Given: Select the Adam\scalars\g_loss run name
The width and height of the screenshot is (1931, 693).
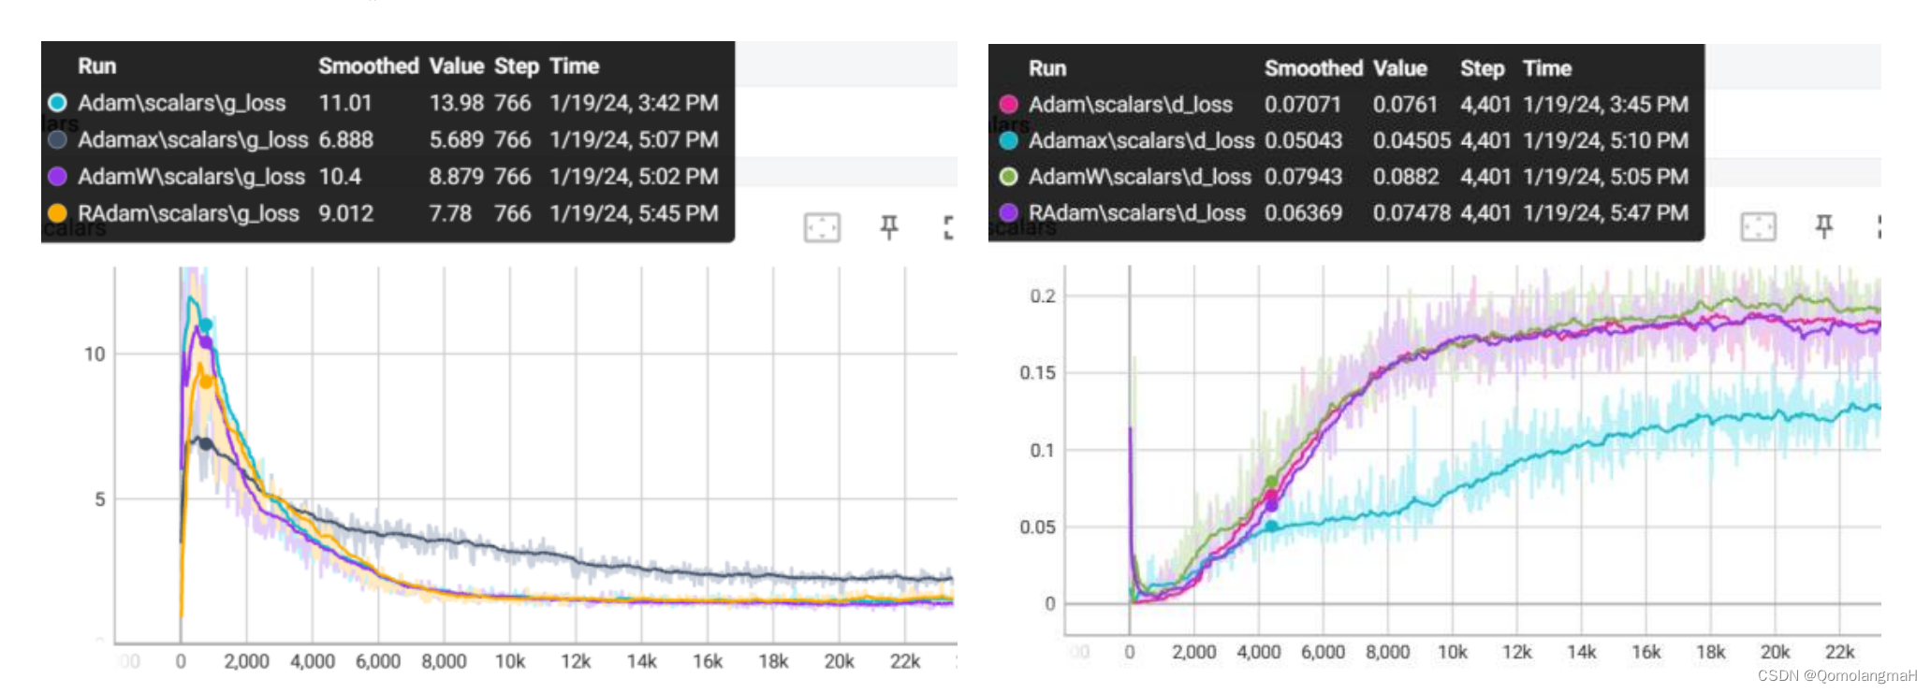Looking at the screenshot, I should (x=182, y=103).
